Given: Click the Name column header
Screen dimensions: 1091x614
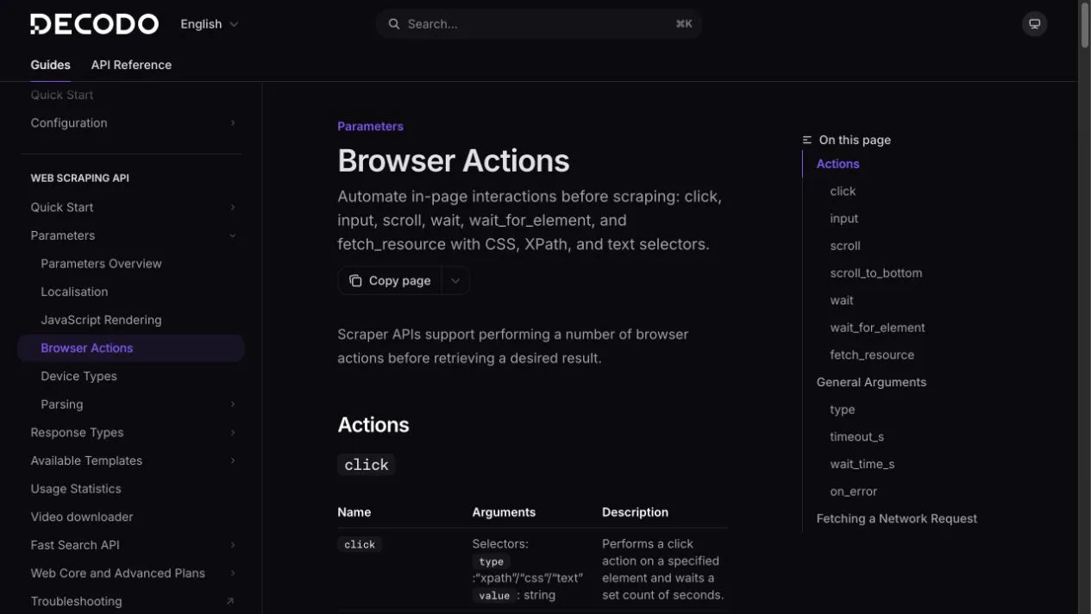Looking at the screenshot, I should pyautogui.click(x=354, y=512).
